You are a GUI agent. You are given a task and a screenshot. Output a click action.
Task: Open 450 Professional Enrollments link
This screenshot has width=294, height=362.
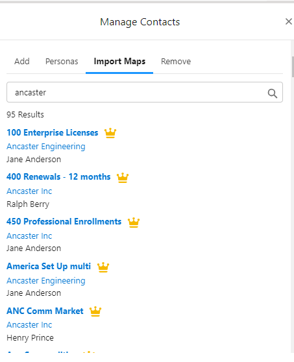[x=64, y=222]
